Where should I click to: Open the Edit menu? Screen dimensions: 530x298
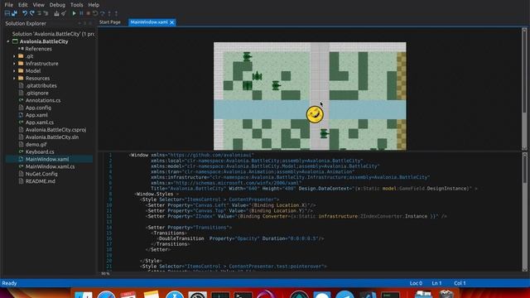23,5
